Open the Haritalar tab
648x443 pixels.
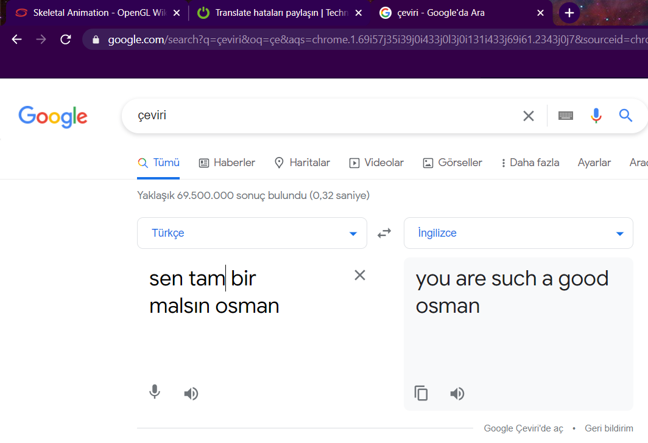302,162
